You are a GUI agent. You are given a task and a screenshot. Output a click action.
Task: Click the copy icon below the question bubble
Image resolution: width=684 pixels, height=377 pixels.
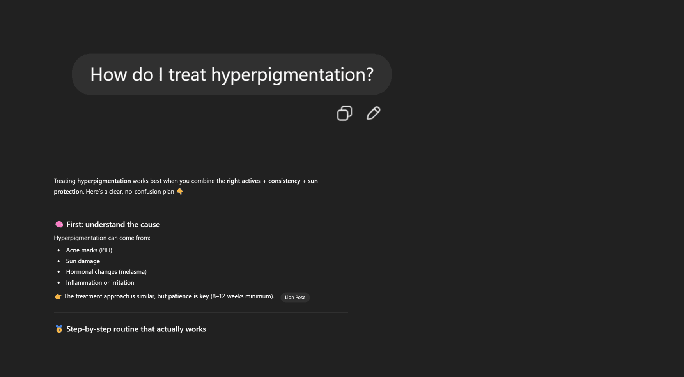tap(344, 113)
